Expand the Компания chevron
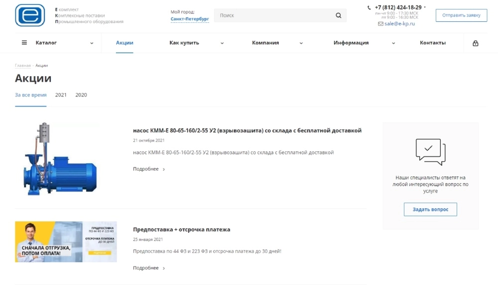 tap(301, 43)
